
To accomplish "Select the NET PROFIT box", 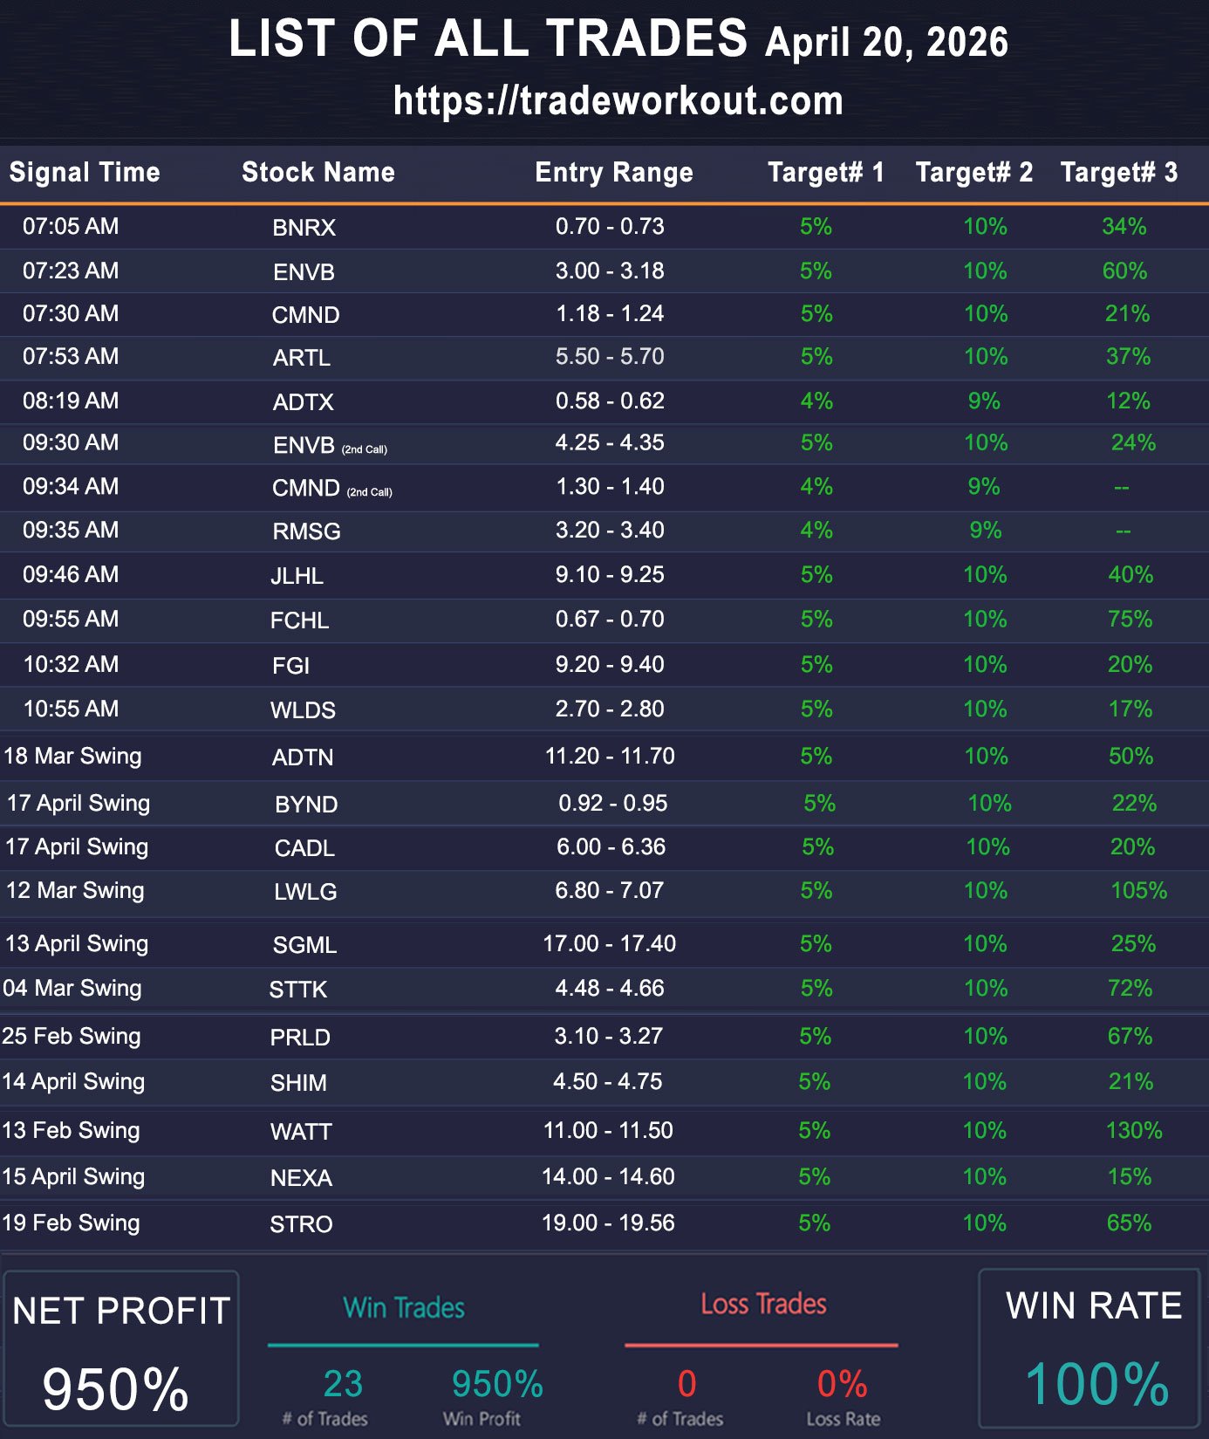I will (120, 1349).
